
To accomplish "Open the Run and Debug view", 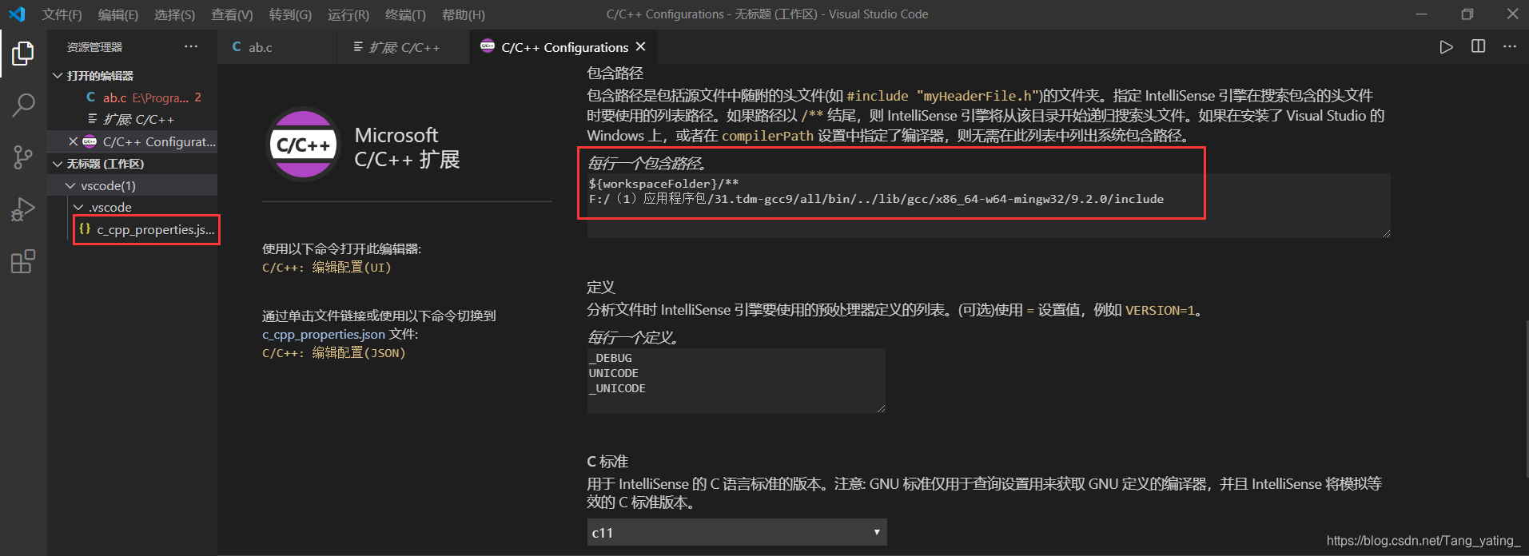I will click(x=23, y=209).
